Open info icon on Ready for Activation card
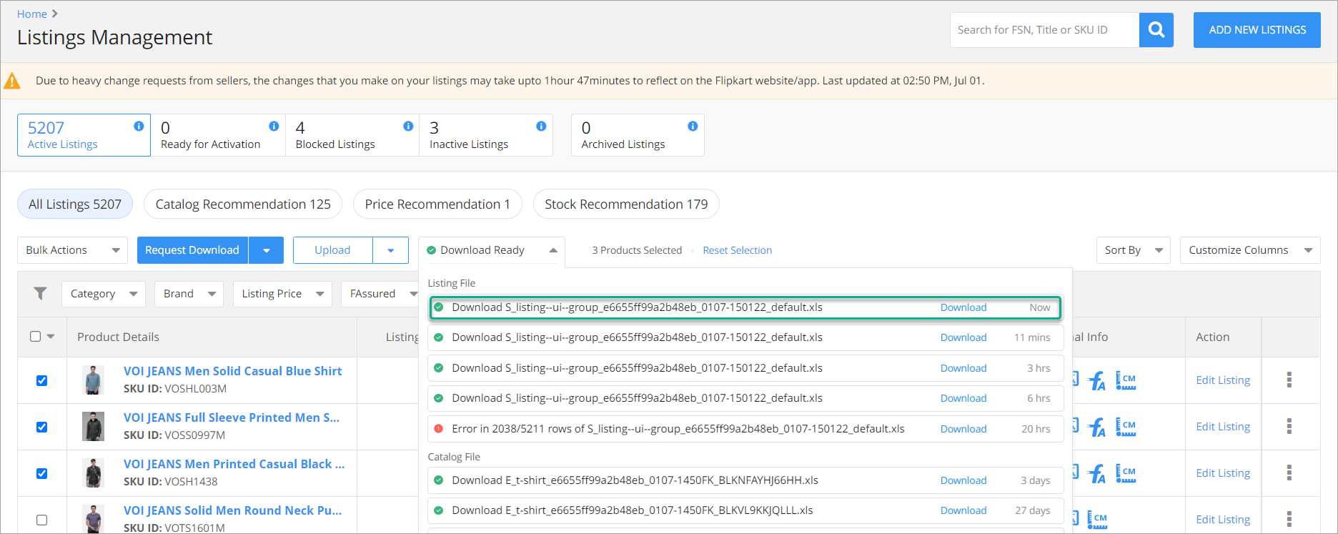The image size is (1338, 534). point(274,126)
